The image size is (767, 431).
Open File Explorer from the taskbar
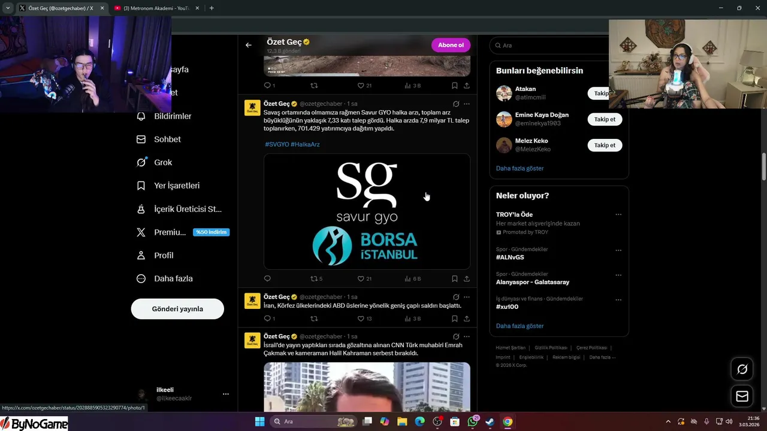(x=402, y=421)
